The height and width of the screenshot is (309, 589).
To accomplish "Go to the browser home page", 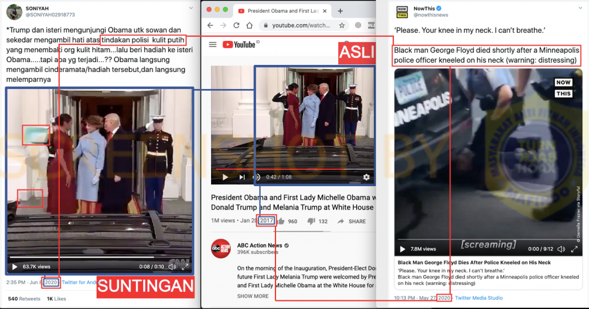I will click(x=250, y=25).
